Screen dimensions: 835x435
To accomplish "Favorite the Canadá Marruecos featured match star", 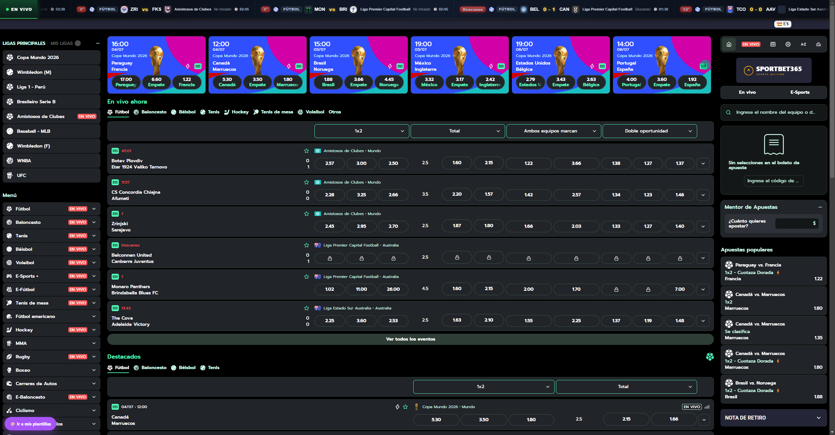I will point(405,407).
